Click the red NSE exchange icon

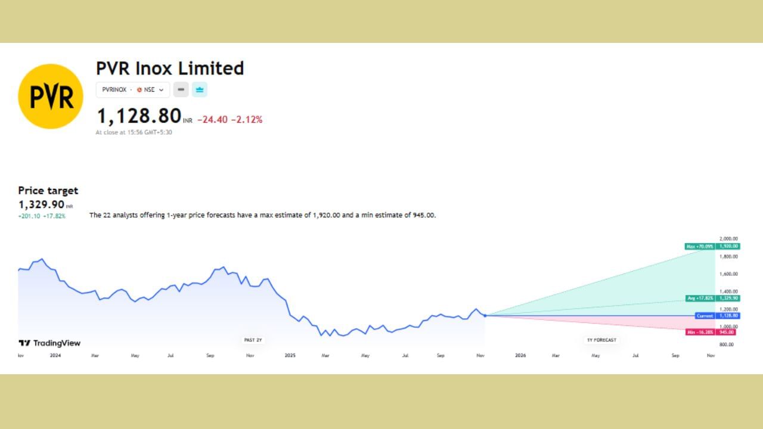pos(139,90)
